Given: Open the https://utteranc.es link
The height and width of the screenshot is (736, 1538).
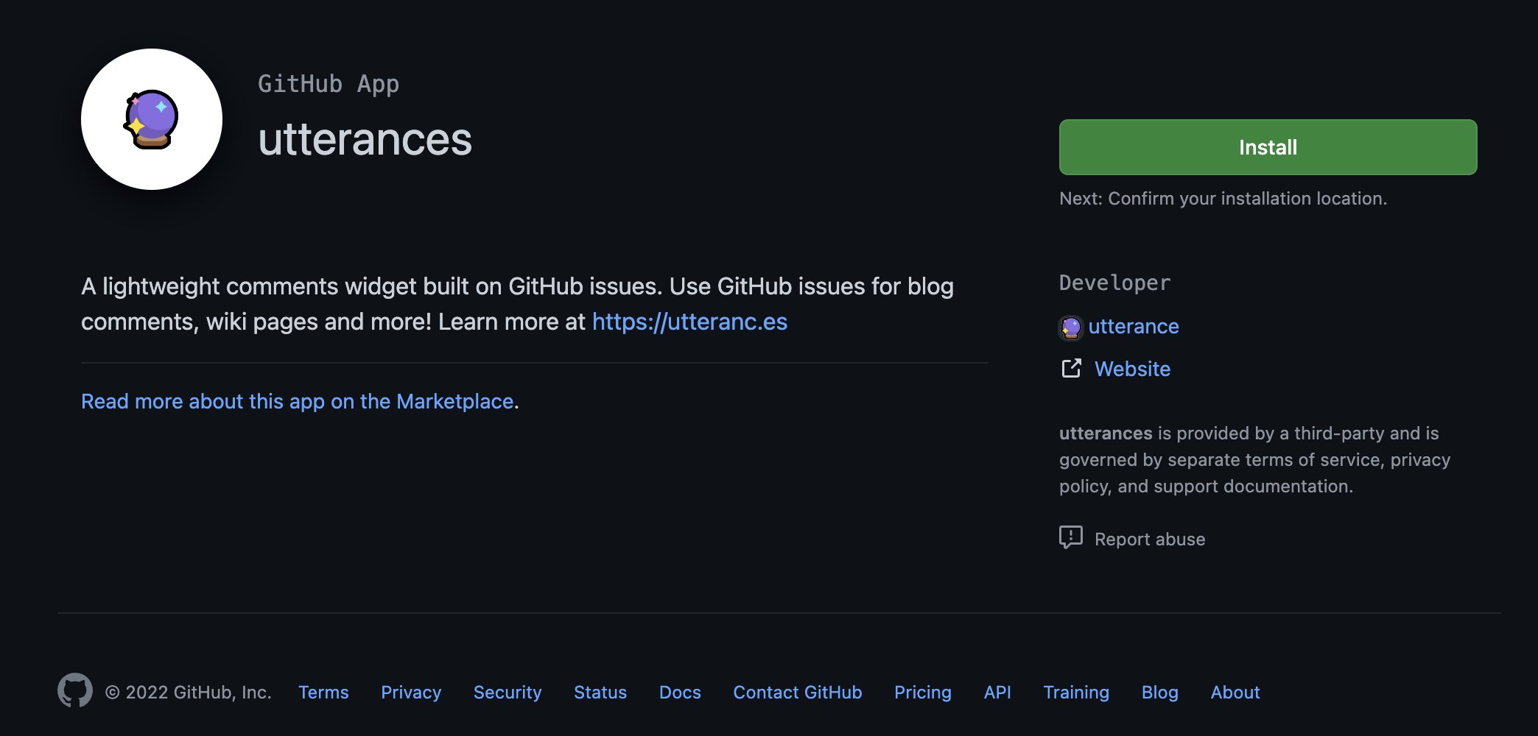Looking at the screenshot, I should (x=689, y=322).
